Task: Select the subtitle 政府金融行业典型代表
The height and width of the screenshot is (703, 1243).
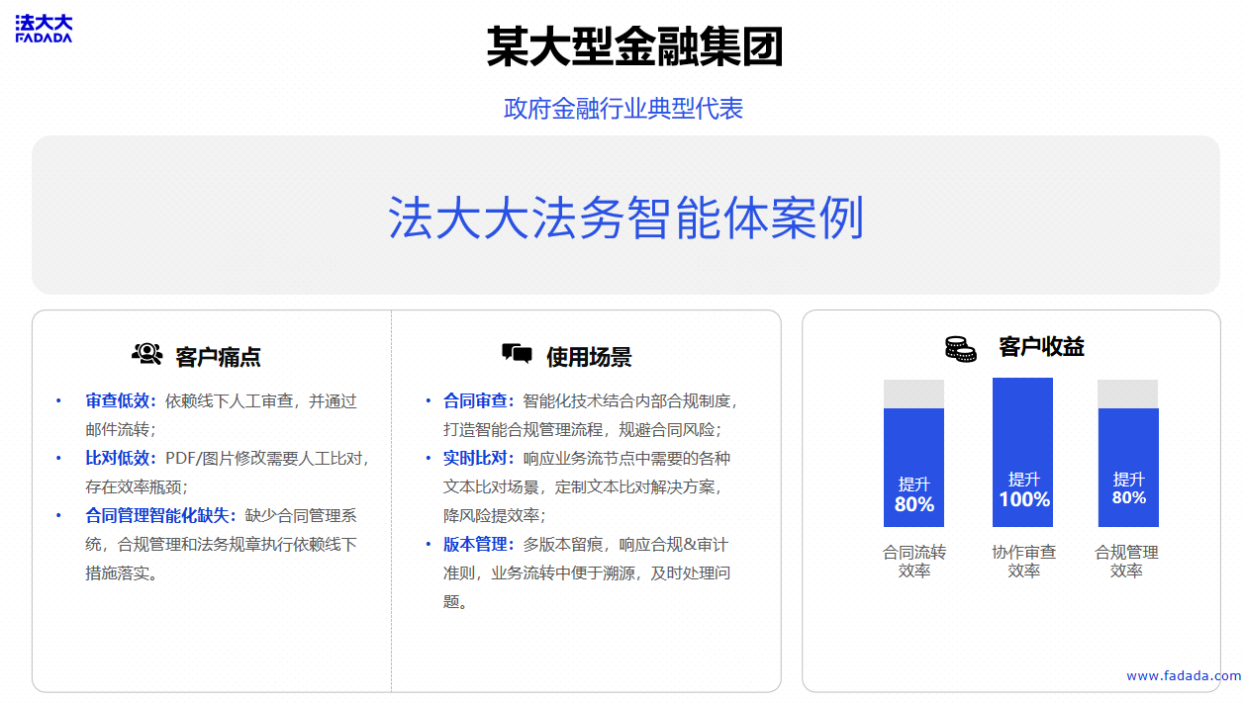Action: coord(623,109)
